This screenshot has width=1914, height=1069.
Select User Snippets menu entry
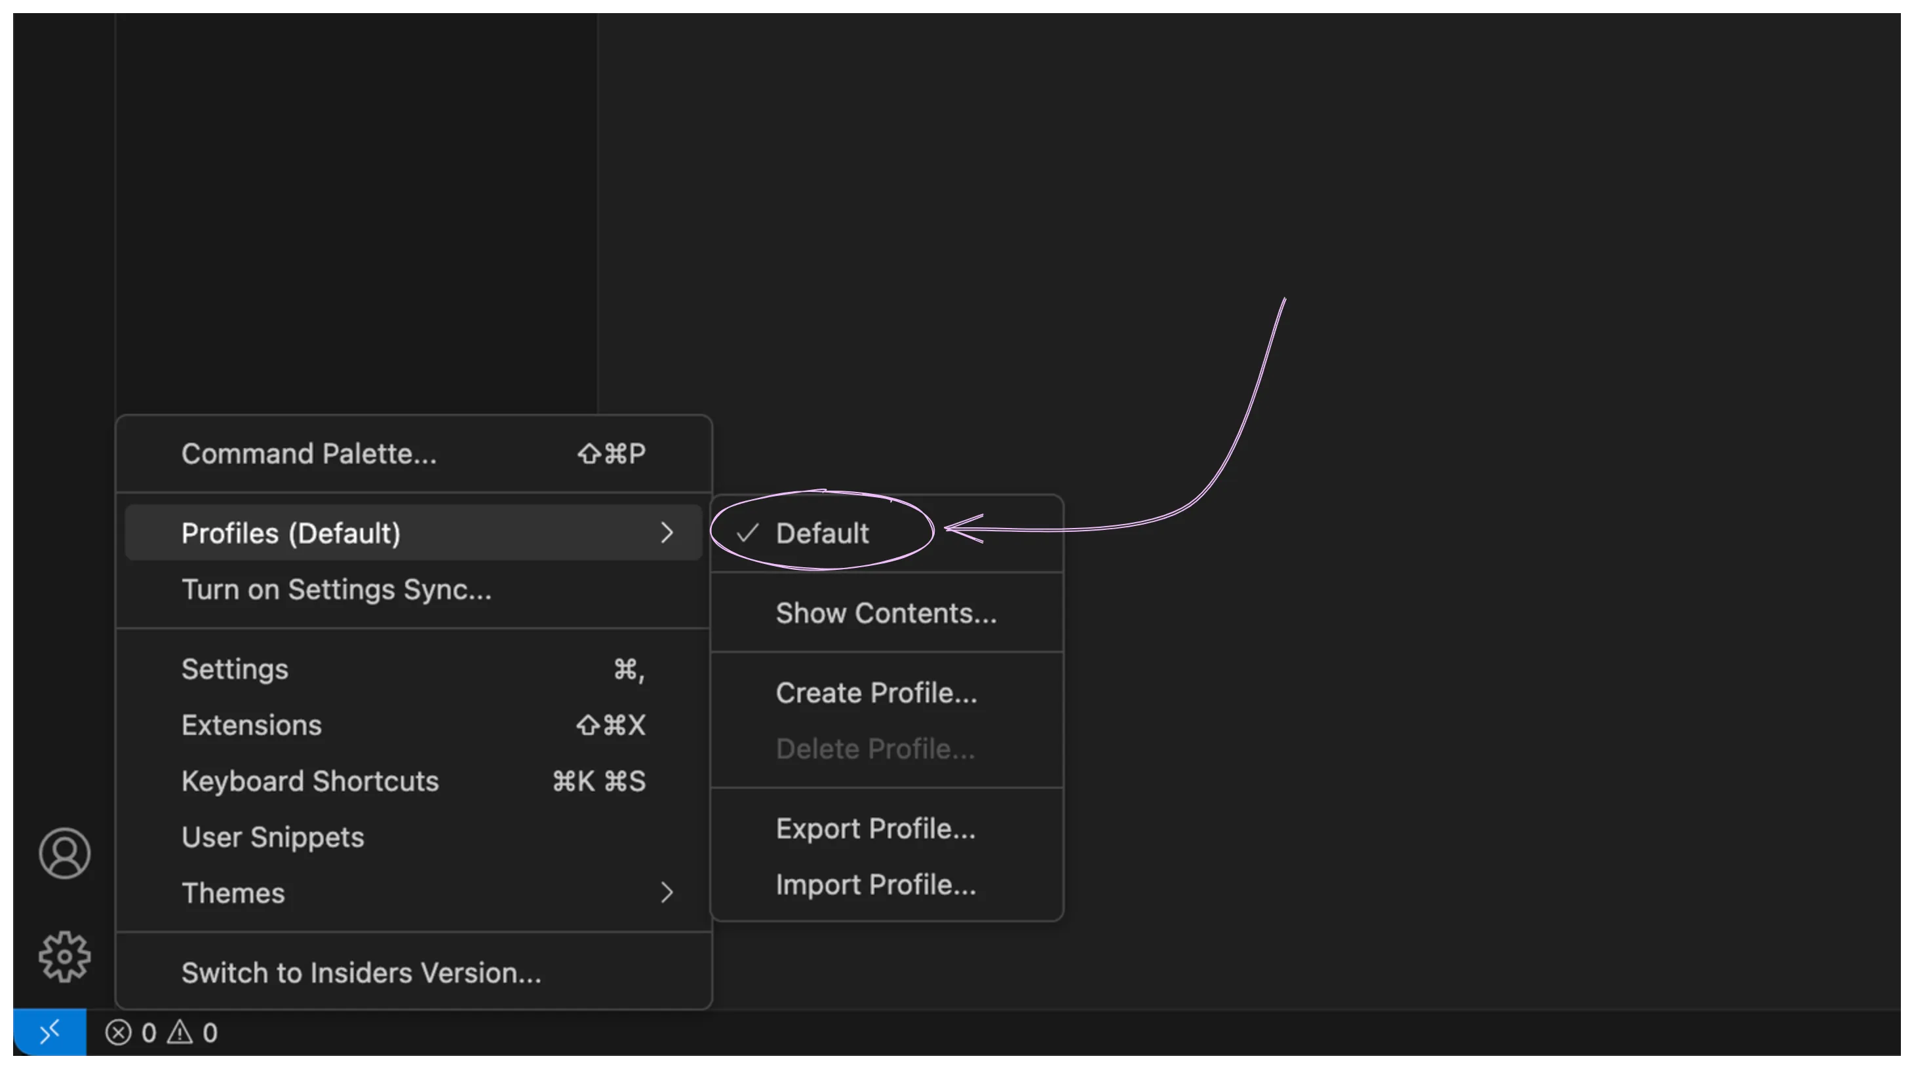[x=413, y=837]
